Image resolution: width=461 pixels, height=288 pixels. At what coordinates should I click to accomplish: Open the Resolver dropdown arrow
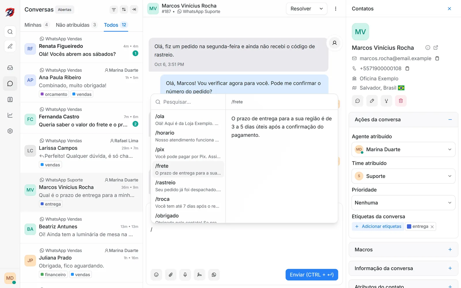click(x=321, y=9)
